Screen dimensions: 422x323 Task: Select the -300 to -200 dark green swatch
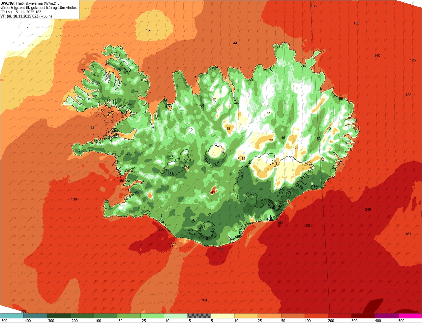click(59, 316)
